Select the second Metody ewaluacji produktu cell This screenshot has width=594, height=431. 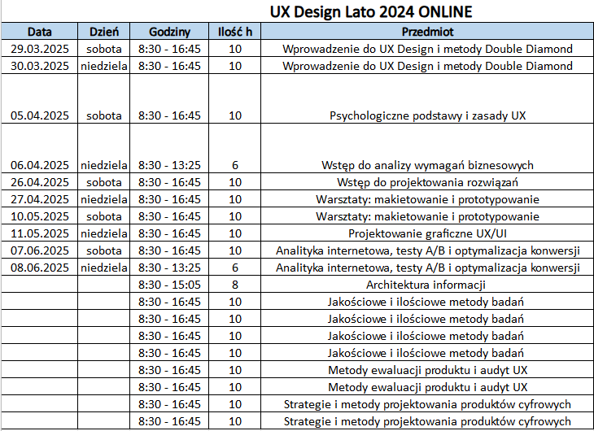[x=427, y=386]
